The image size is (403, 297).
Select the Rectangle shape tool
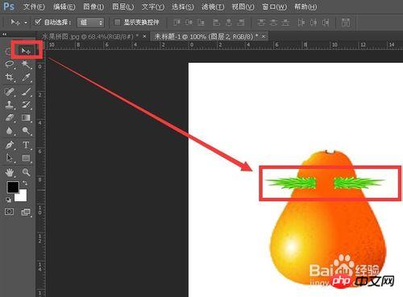point(26,158)
